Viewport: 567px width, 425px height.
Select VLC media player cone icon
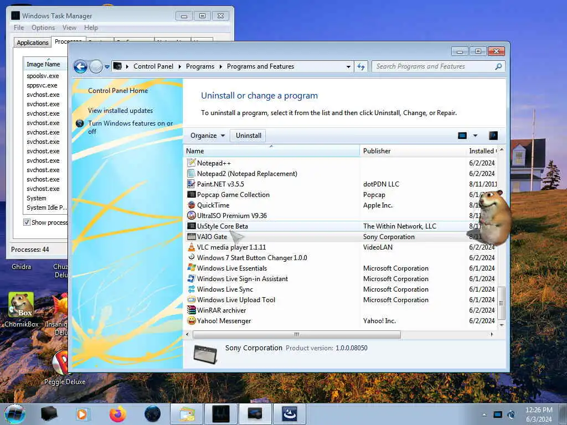191,247
